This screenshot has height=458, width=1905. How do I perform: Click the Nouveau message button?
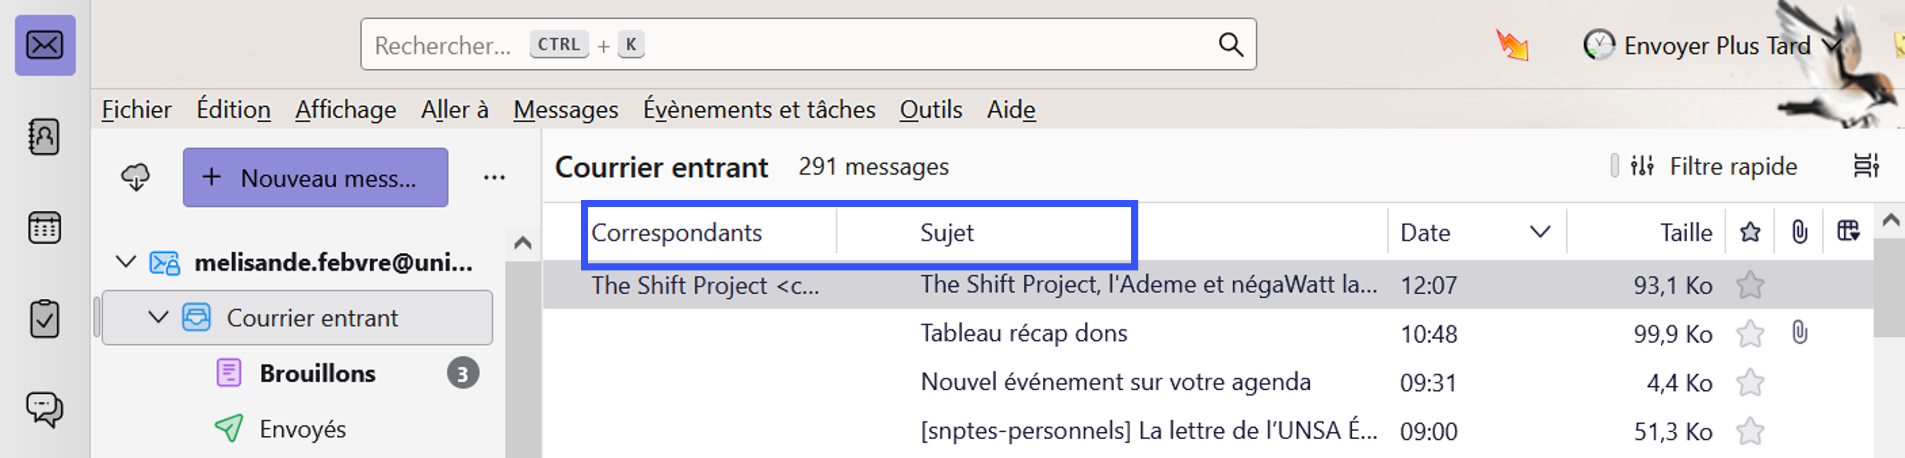(315, 177)
